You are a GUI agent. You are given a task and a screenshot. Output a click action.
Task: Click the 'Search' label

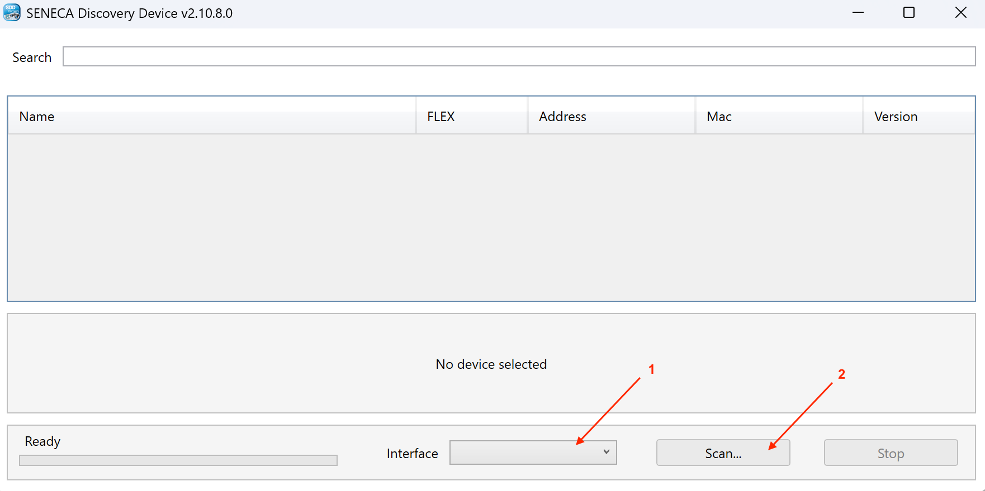32,57
